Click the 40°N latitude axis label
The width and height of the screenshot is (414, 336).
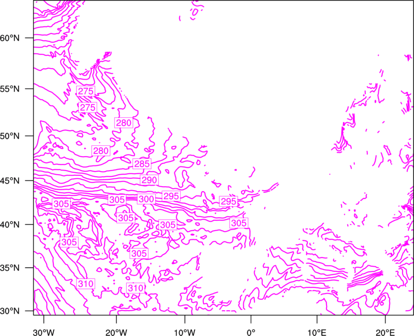(x=10, y=225)
